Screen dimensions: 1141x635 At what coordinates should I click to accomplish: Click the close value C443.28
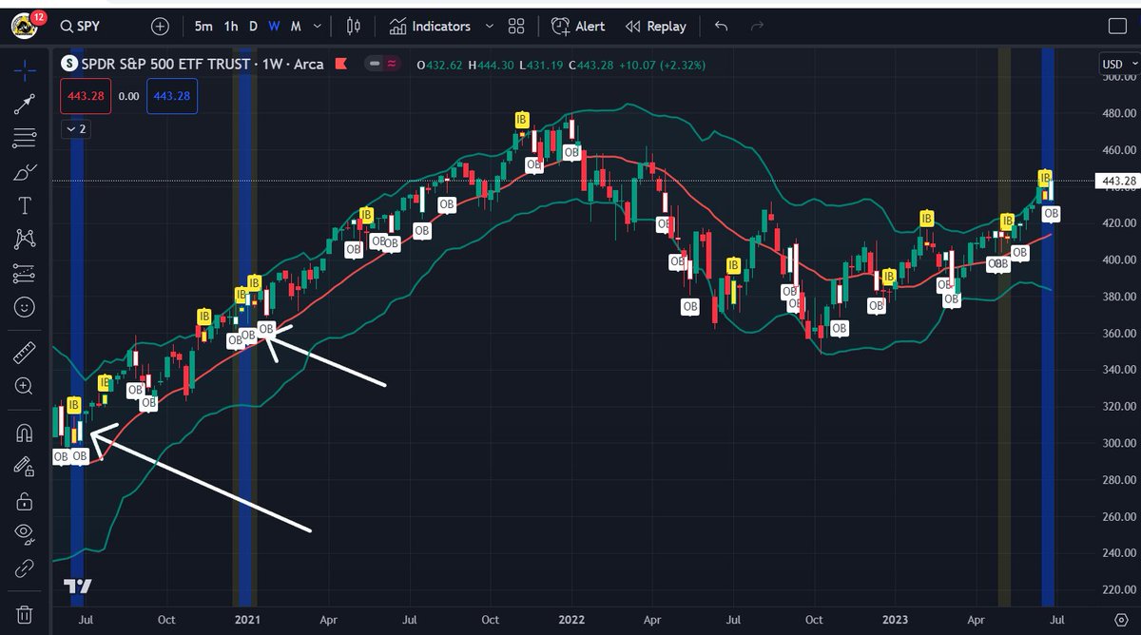coord(591,65)
